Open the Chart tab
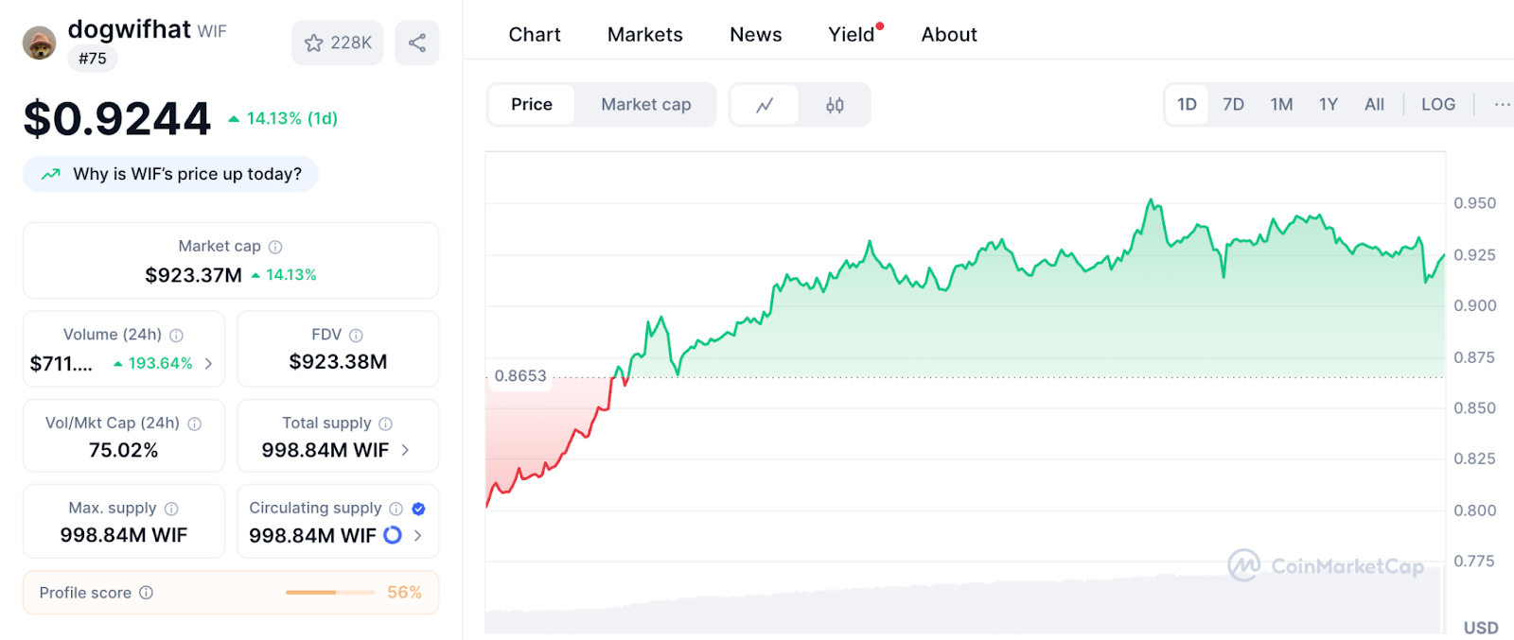Image resolution: width=1514 pixels, height=640 pixels. tap(535, 35)
